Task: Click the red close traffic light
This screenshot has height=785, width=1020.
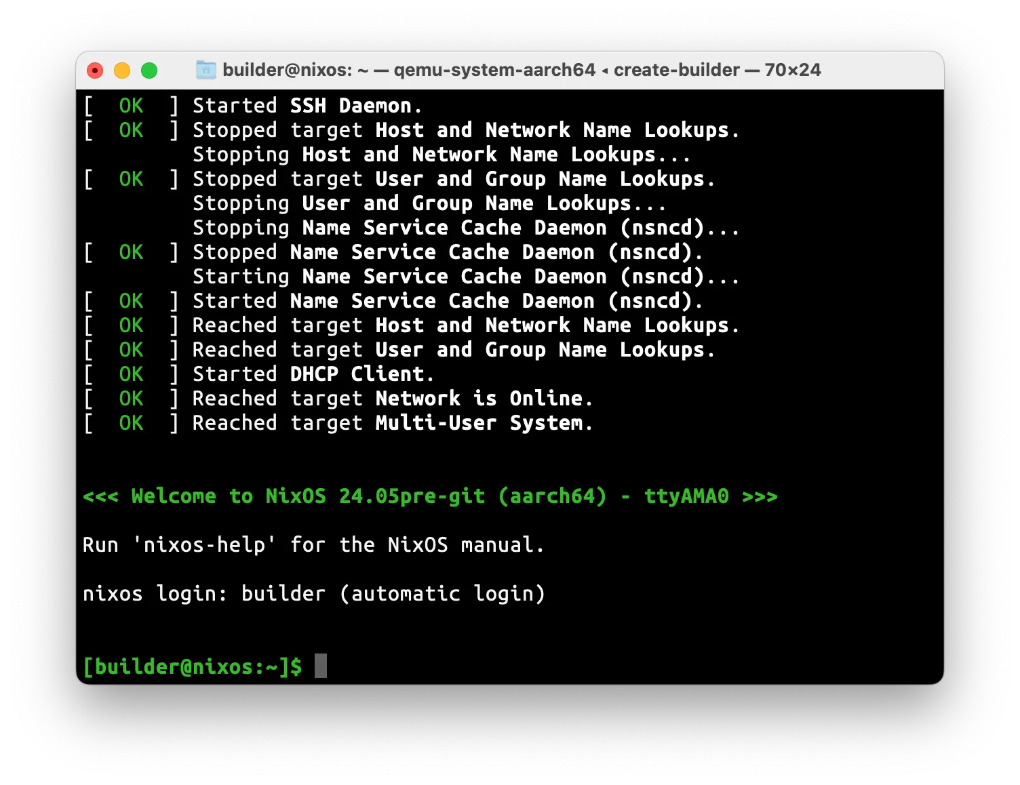Action: coord(95,70)
